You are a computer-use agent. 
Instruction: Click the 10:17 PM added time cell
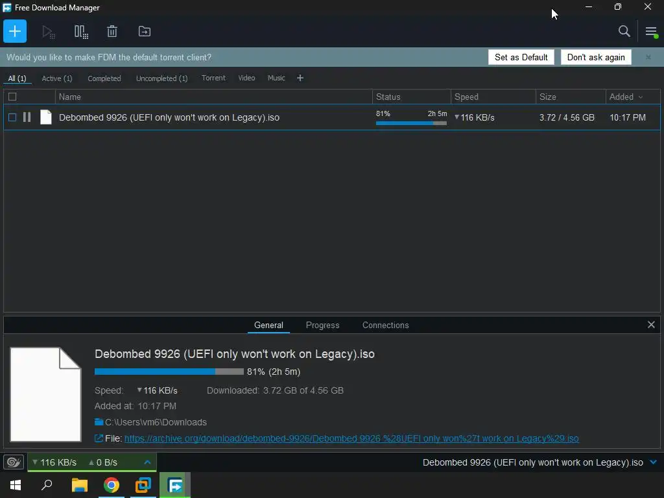[x=628, y=118]
